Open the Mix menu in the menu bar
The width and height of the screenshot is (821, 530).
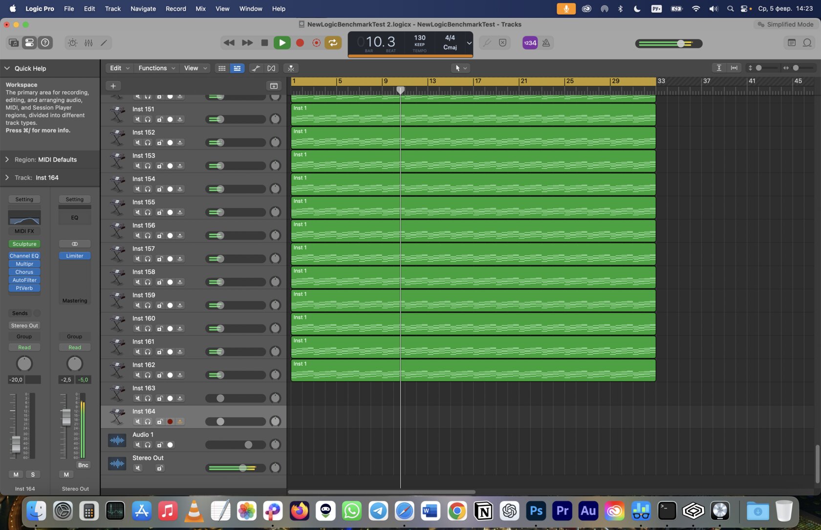[201, 9]
